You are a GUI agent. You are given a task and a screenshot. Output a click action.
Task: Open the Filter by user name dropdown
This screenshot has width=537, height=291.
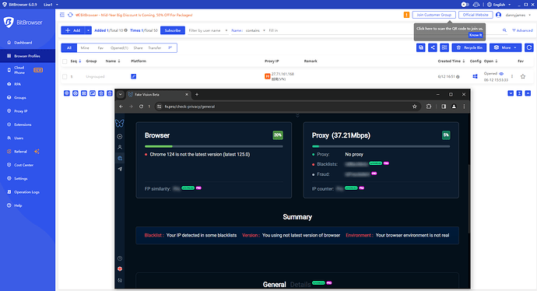tap(208, 30)
